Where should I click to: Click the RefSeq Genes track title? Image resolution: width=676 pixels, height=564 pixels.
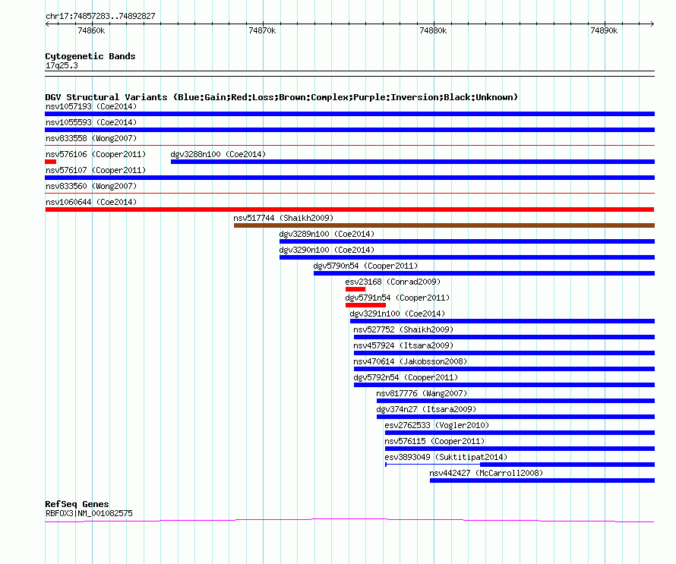[77, 504]
